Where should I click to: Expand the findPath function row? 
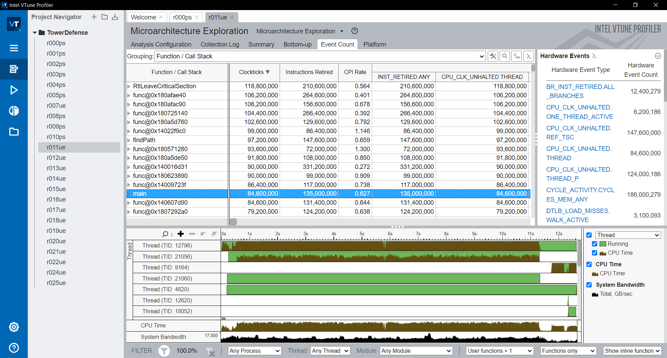(129, 140)
